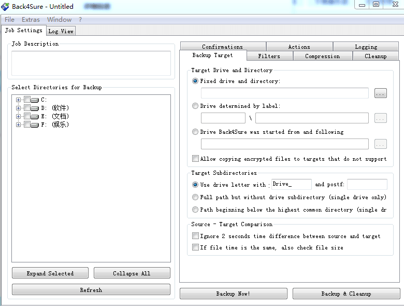Switch to the Job Settings tab
This screenshot has height=306, width=404.
24,31
